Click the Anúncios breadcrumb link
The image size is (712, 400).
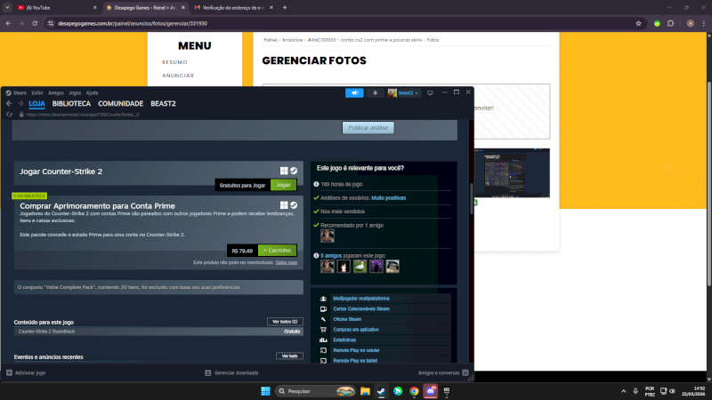click(x=292, y=40)
